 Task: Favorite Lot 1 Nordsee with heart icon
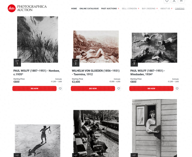tap(60, 89)
